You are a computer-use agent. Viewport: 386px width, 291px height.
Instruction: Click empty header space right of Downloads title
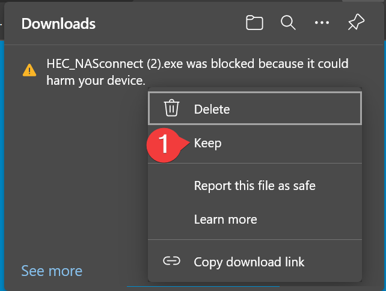[168, 24]
